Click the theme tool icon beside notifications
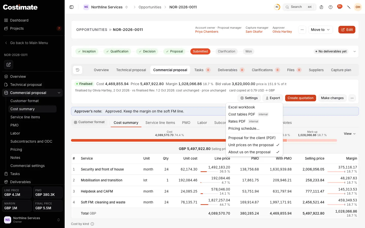This screenshot has width=365, height=228. pyautogui.click(x=349, y=7)
